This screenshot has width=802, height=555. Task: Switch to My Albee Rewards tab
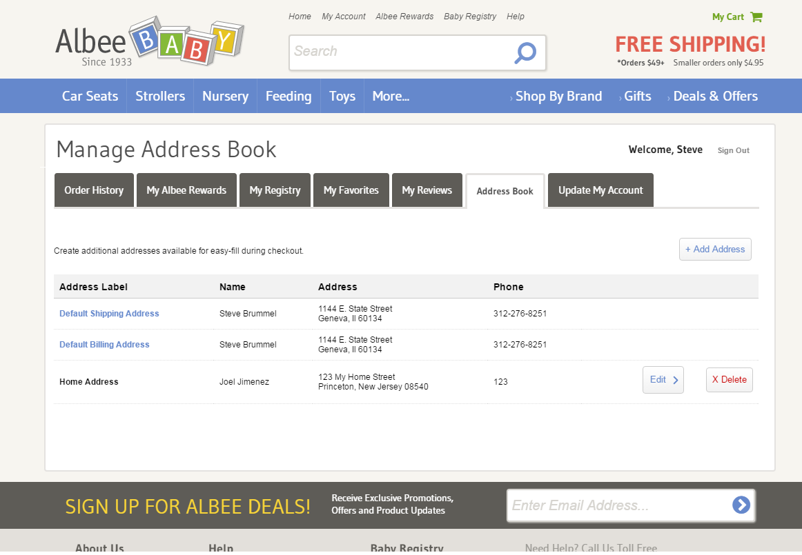(x=186, y=190)
